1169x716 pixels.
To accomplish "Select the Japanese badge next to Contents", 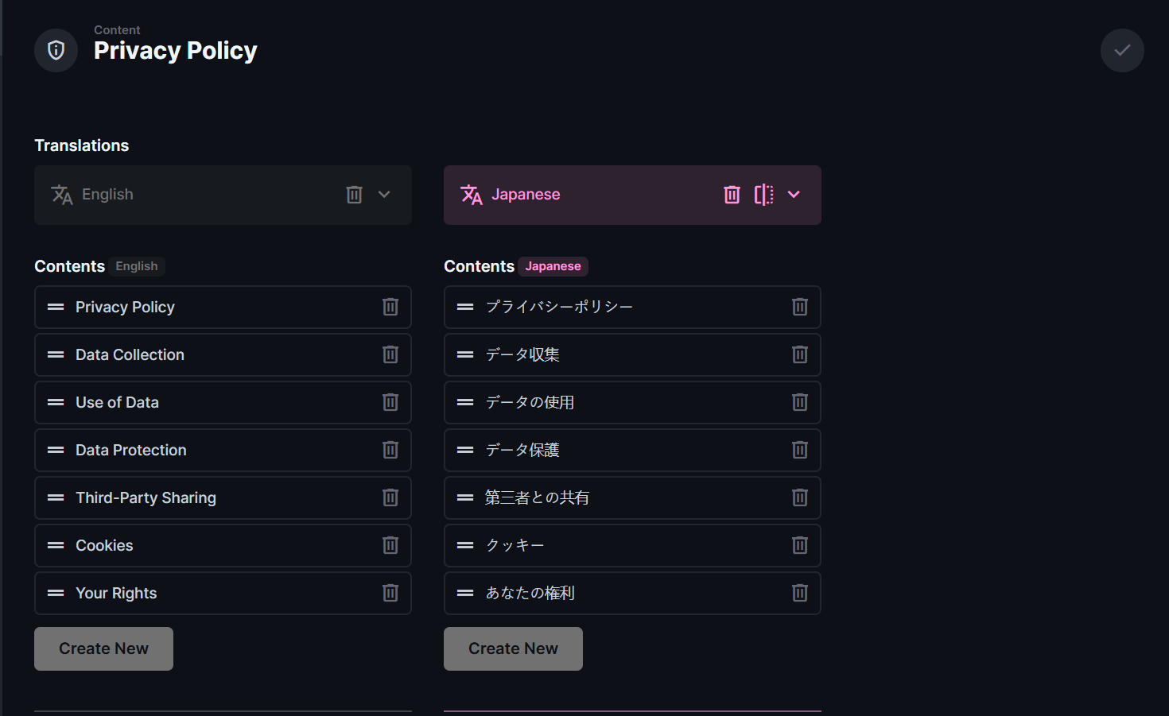I will (553, 266).
